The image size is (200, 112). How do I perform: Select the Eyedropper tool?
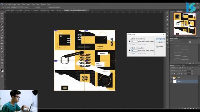(x=2, y=27)
